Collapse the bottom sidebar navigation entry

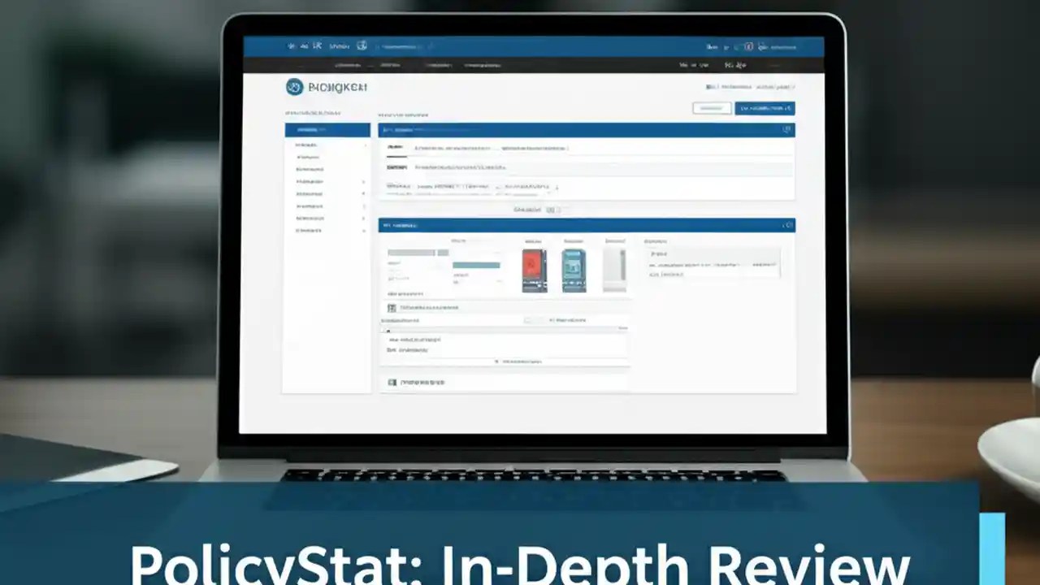(x=326, y=230)
